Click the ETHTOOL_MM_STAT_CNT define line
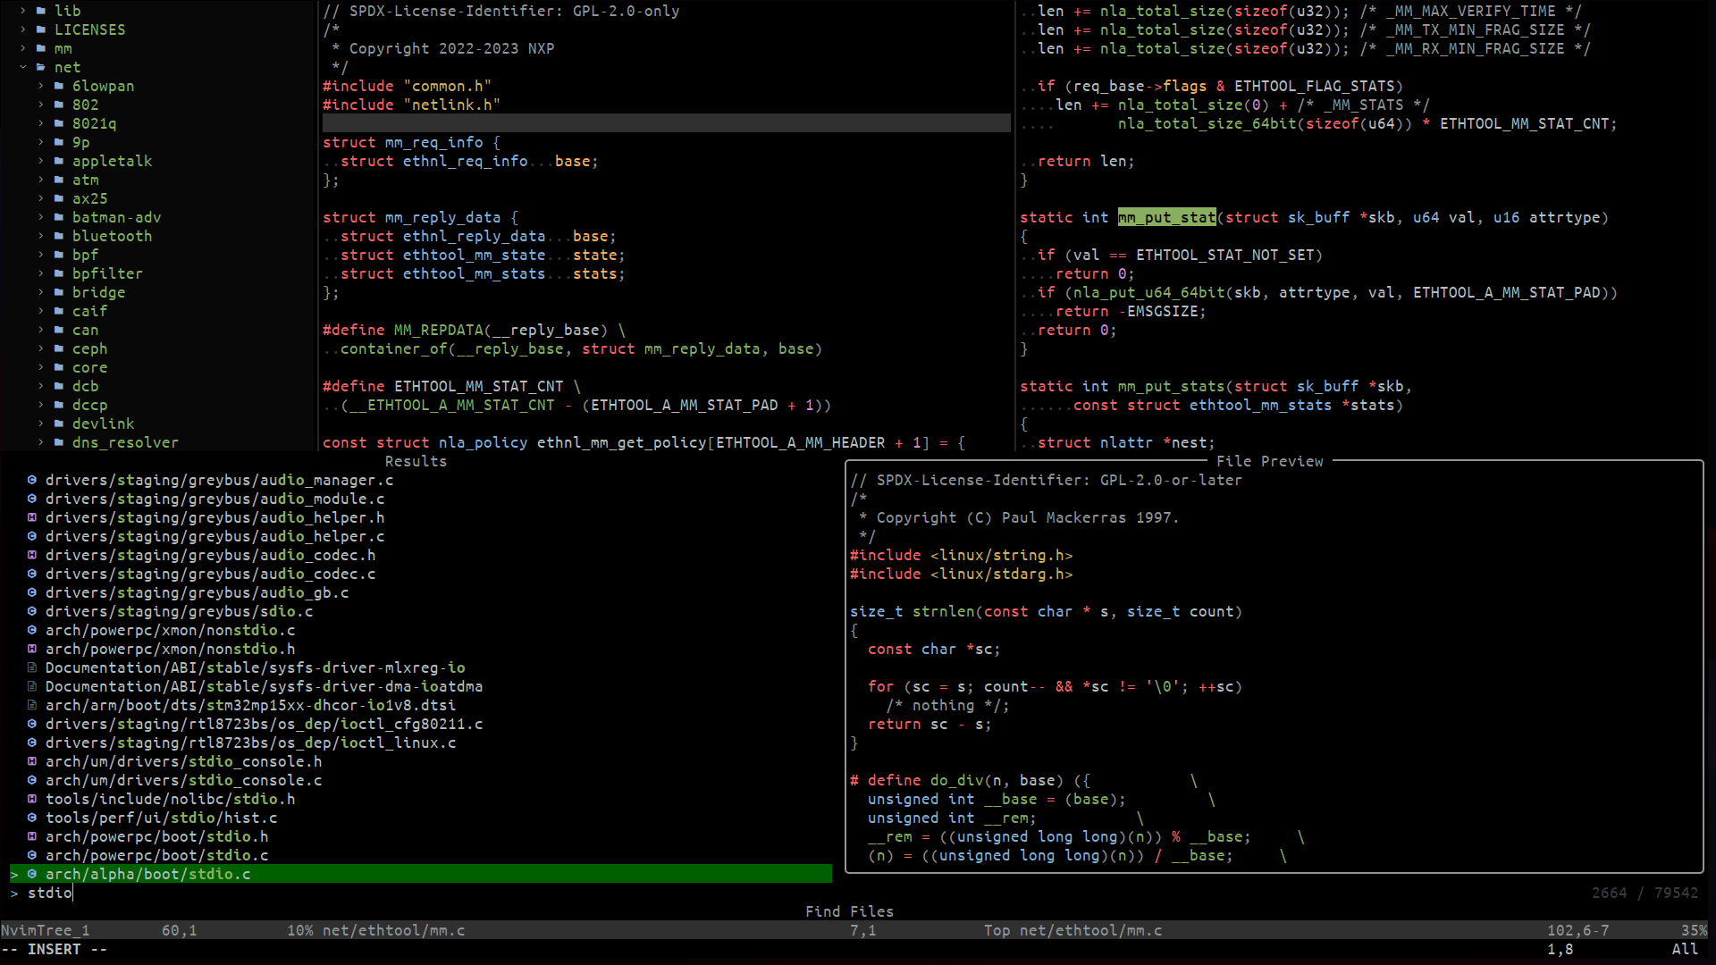The width and height of the screenshot is (1716, 965). tap(452, 386)
